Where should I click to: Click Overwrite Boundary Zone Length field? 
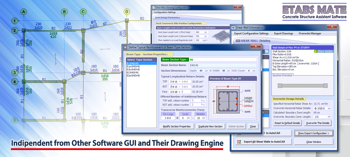(322, 117)
